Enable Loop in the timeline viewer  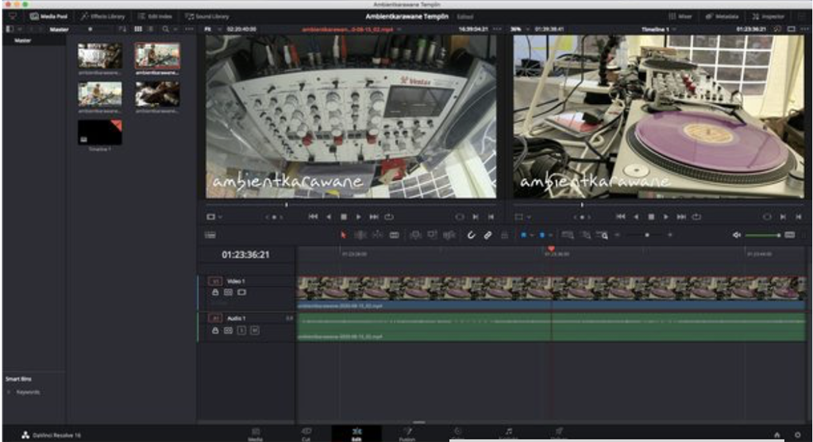696,216
